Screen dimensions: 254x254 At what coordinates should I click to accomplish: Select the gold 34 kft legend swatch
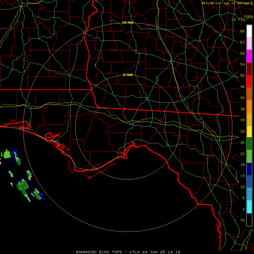[x=249, y=119]
